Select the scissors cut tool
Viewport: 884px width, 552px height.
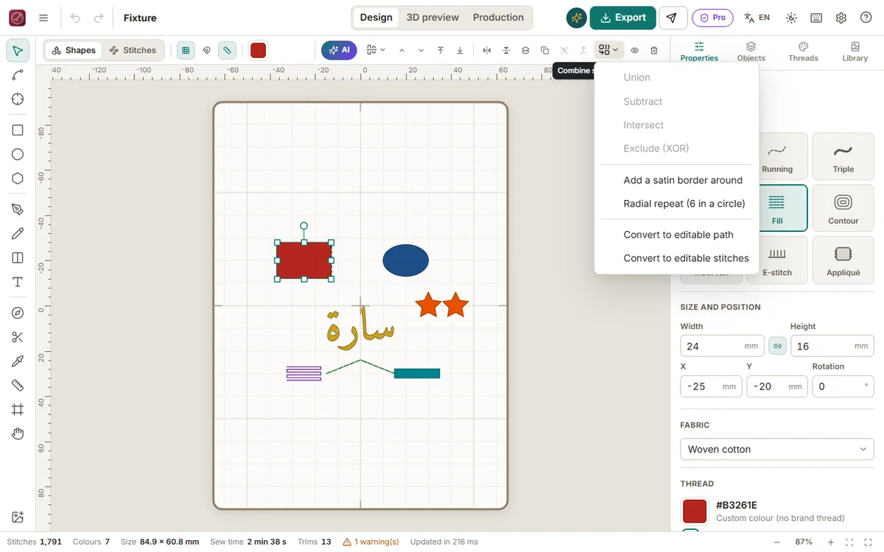point(18,337)
